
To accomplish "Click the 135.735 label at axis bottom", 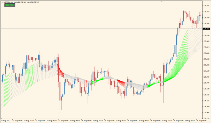I will pyautogui.click(x=206, y=118).
